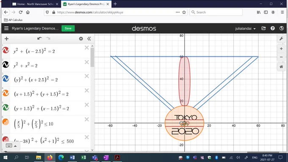Close the Home - North Vancouver tab

(x=57, y=4)
